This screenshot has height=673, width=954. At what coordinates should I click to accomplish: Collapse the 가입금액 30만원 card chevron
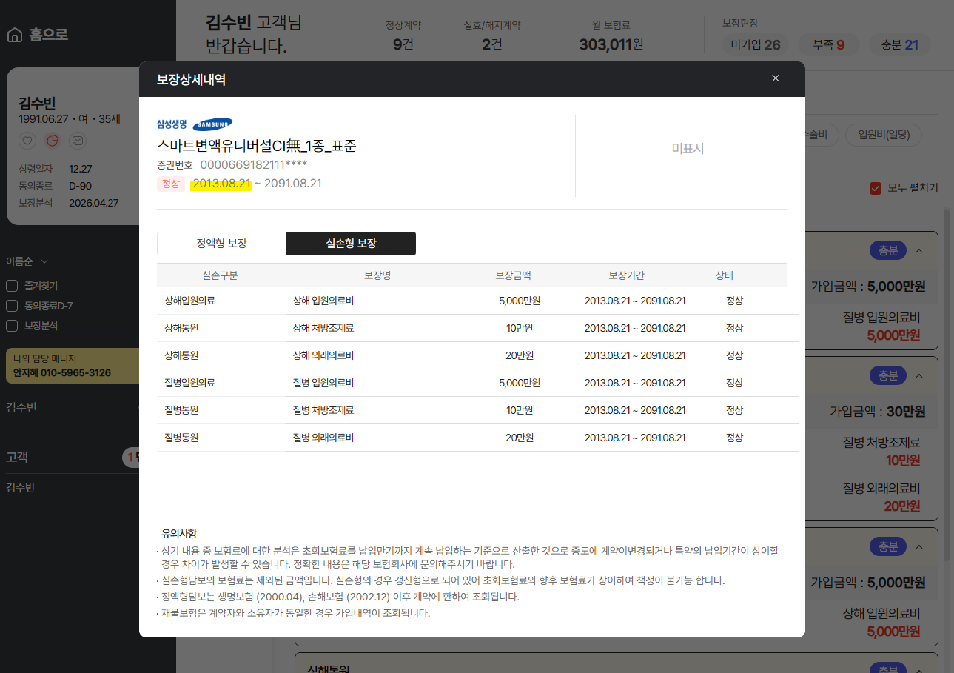[918, 375]
